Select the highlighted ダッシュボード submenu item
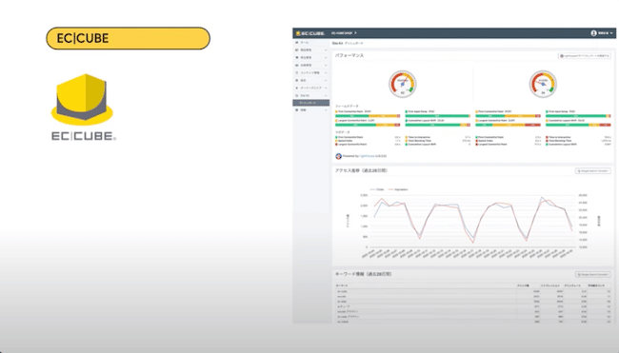619x353 pixels. [311, 103]
